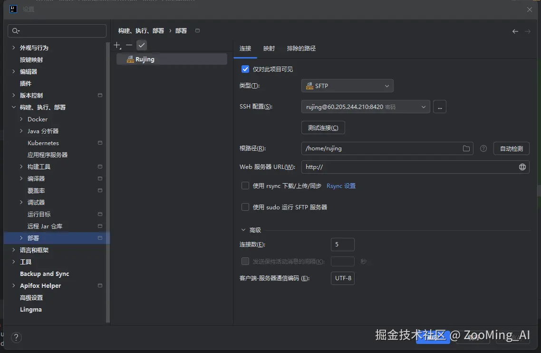The width and height of the screenshot is (541, 353).
Task: Expand 语言和框架 tree node
Action: [x=14, y=250]
